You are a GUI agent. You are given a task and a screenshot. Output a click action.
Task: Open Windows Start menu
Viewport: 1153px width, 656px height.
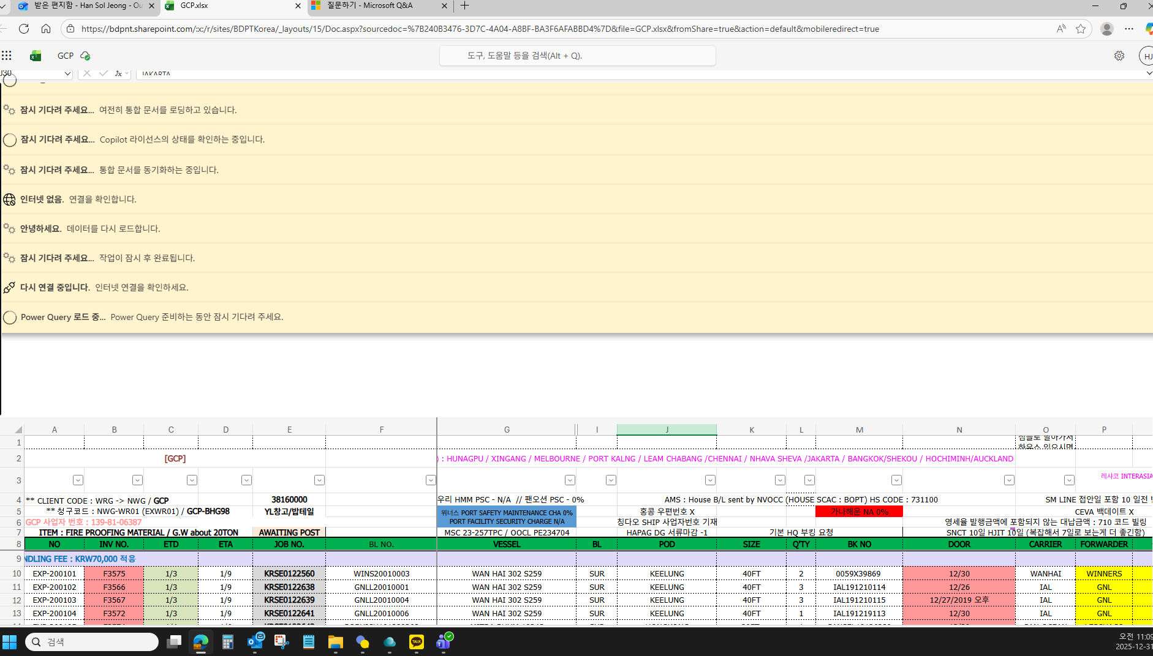click(x=10, y=641)
